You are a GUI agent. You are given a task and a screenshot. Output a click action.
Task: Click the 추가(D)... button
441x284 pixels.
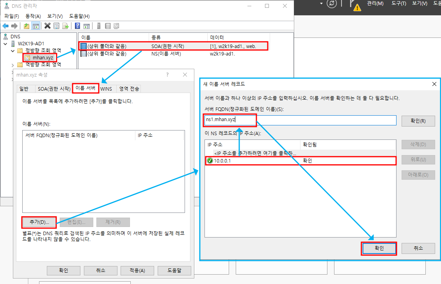[x=39, y=222]
